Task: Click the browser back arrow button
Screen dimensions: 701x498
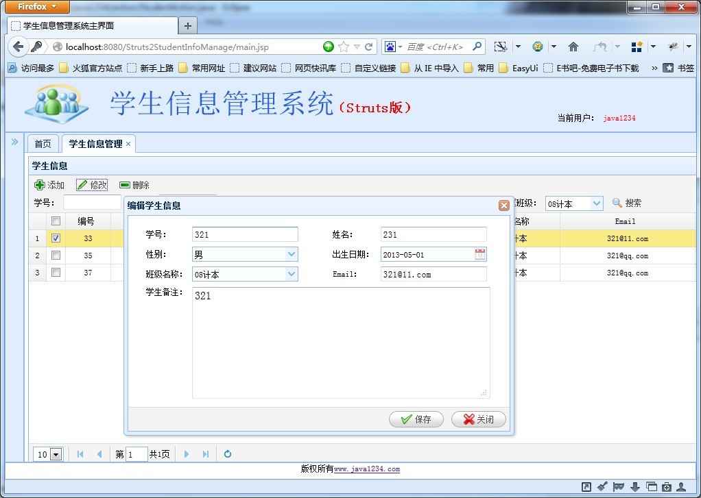Action: point(18,47)
